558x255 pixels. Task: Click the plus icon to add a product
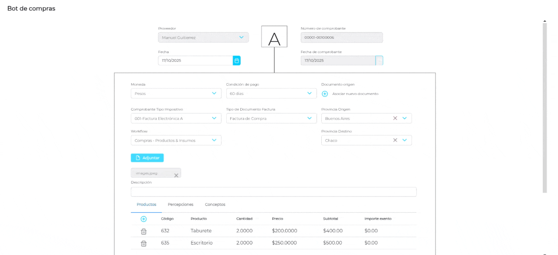coord(144,218)
